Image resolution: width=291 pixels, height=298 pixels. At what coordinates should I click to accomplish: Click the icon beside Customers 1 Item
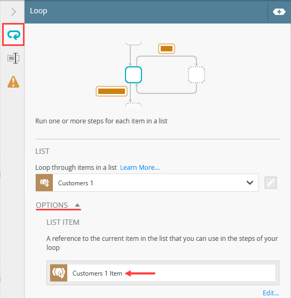coord(59,273)
